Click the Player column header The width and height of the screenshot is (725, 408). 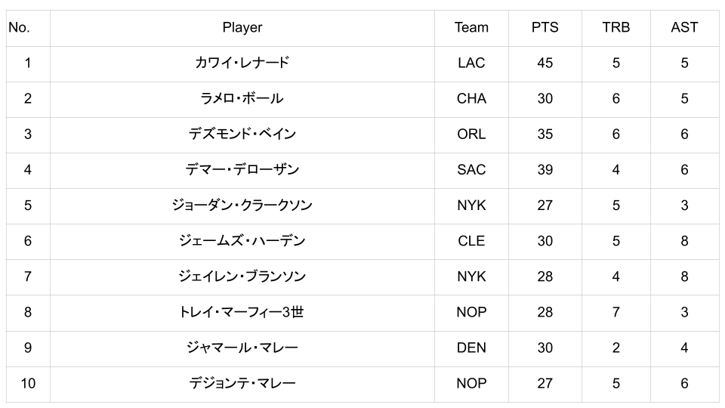(242, 28)
